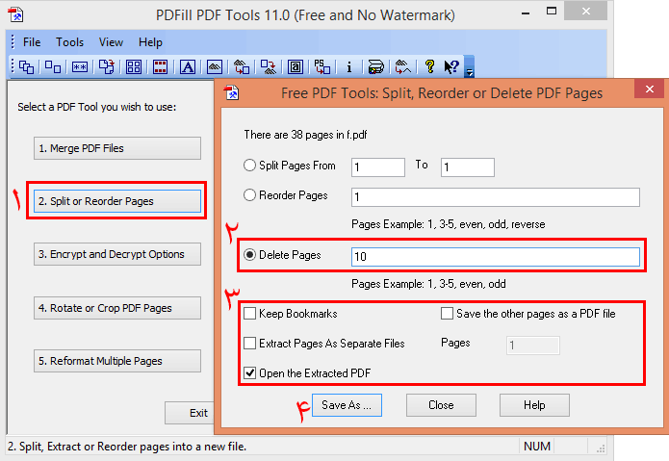669x461 pixels.
Task: Click 'There are 38 pages in f.pdf' text
Action: 305,135
